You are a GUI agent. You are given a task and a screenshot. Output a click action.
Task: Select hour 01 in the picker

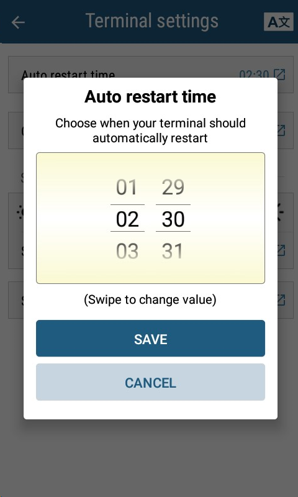(127, 187)
